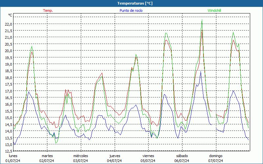Click the 04/07/24 date label

point(114,161)
